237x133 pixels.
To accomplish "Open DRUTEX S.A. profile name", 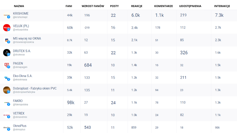I will click(x=22, y=51).
